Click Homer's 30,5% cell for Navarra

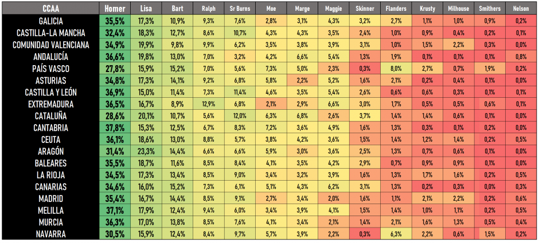coord(115,234)
